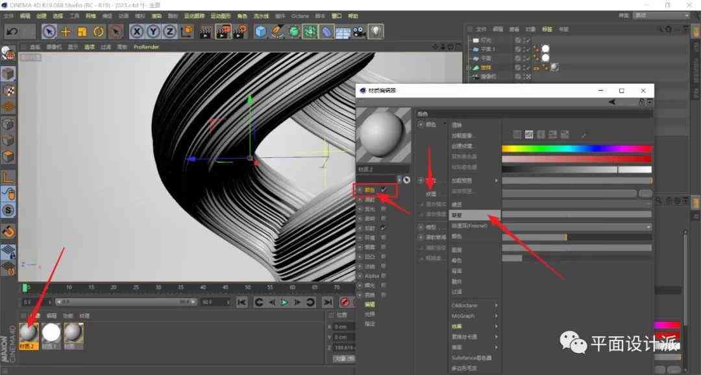Open Render Settings clapperboard icon
701x375 pixels.
point(240,31)
